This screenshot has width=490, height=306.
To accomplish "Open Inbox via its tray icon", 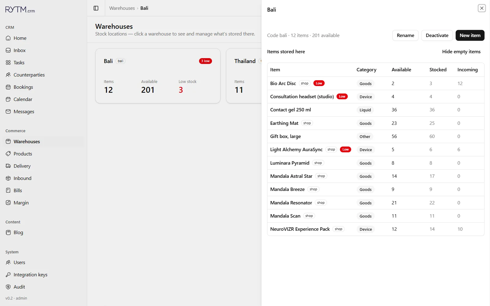I will point(8,50).
